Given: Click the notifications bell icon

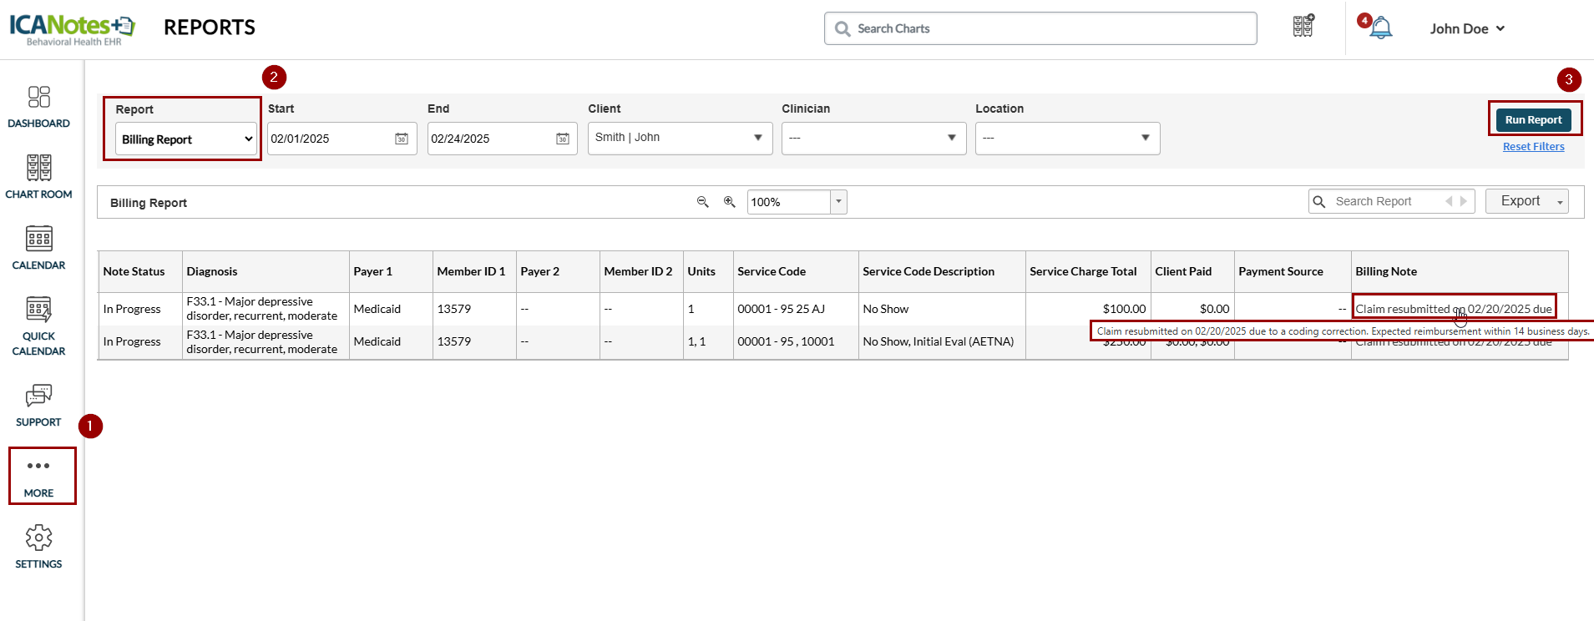Looking at the screenshot, I should [x=1381, y=28].
